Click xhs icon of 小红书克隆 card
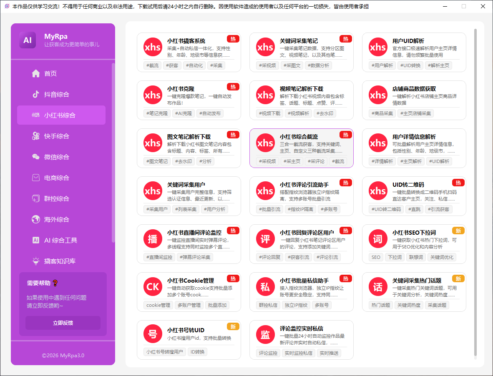493x376 pixels. (153, 95)
